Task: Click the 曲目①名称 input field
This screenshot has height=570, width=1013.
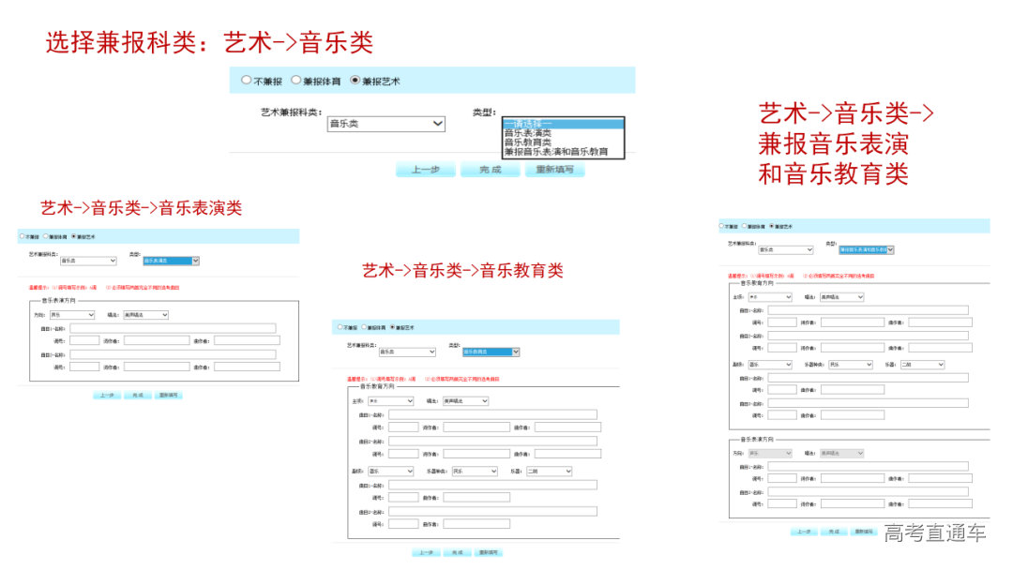Action: pyautogui.click(x=492, y=414)
